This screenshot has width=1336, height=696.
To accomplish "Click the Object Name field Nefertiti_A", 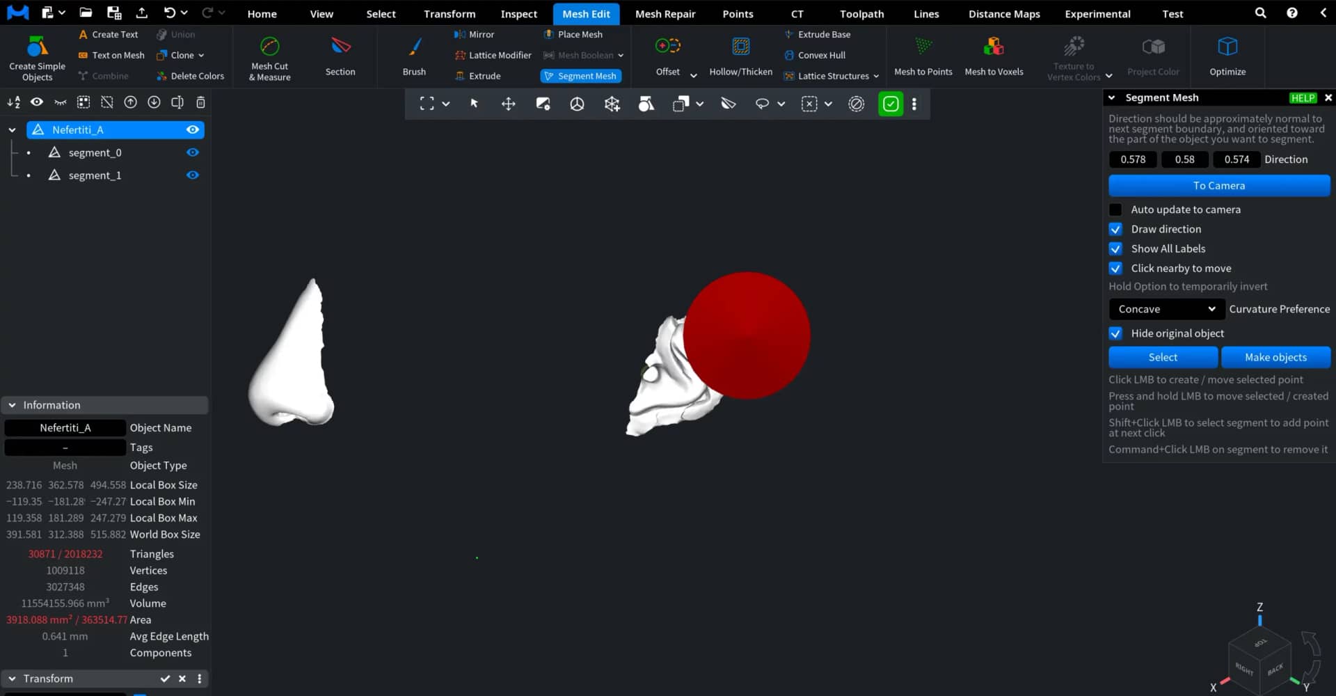I will 65,428.
